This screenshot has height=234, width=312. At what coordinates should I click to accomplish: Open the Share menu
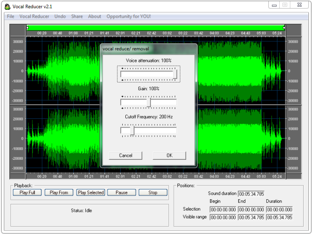tap(77, 16)
